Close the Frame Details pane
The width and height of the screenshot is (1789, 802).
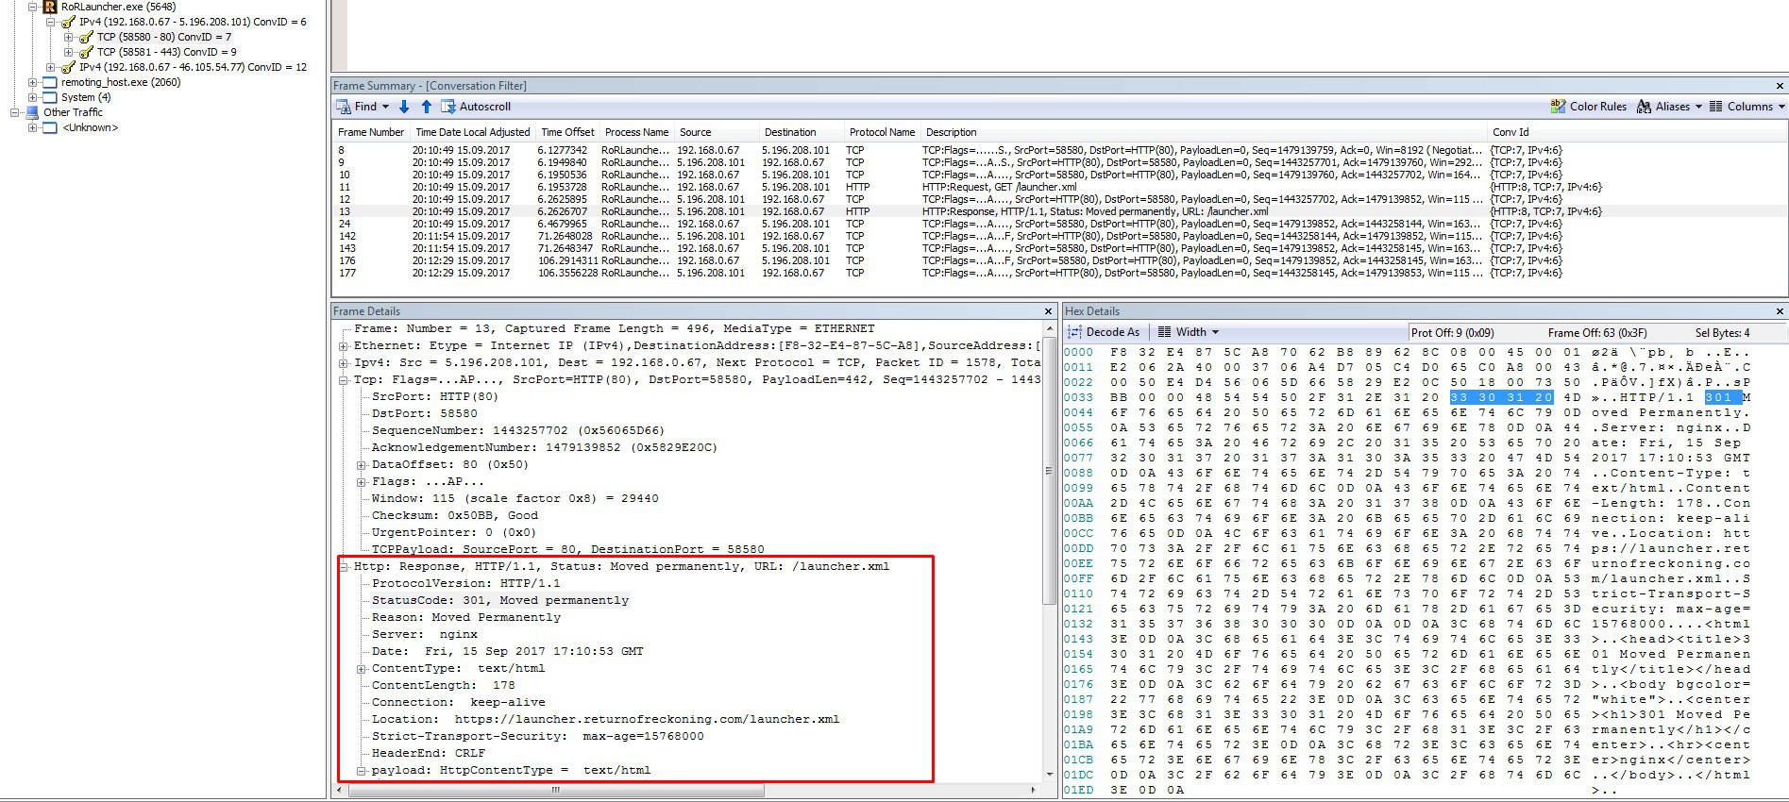[x=1048, y=311]
